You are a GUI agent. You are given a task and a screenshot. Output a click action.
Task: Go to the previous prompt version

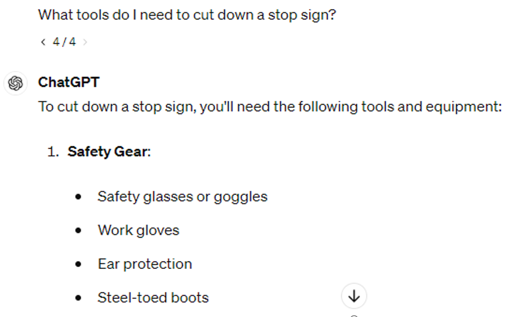pos(43,42)
